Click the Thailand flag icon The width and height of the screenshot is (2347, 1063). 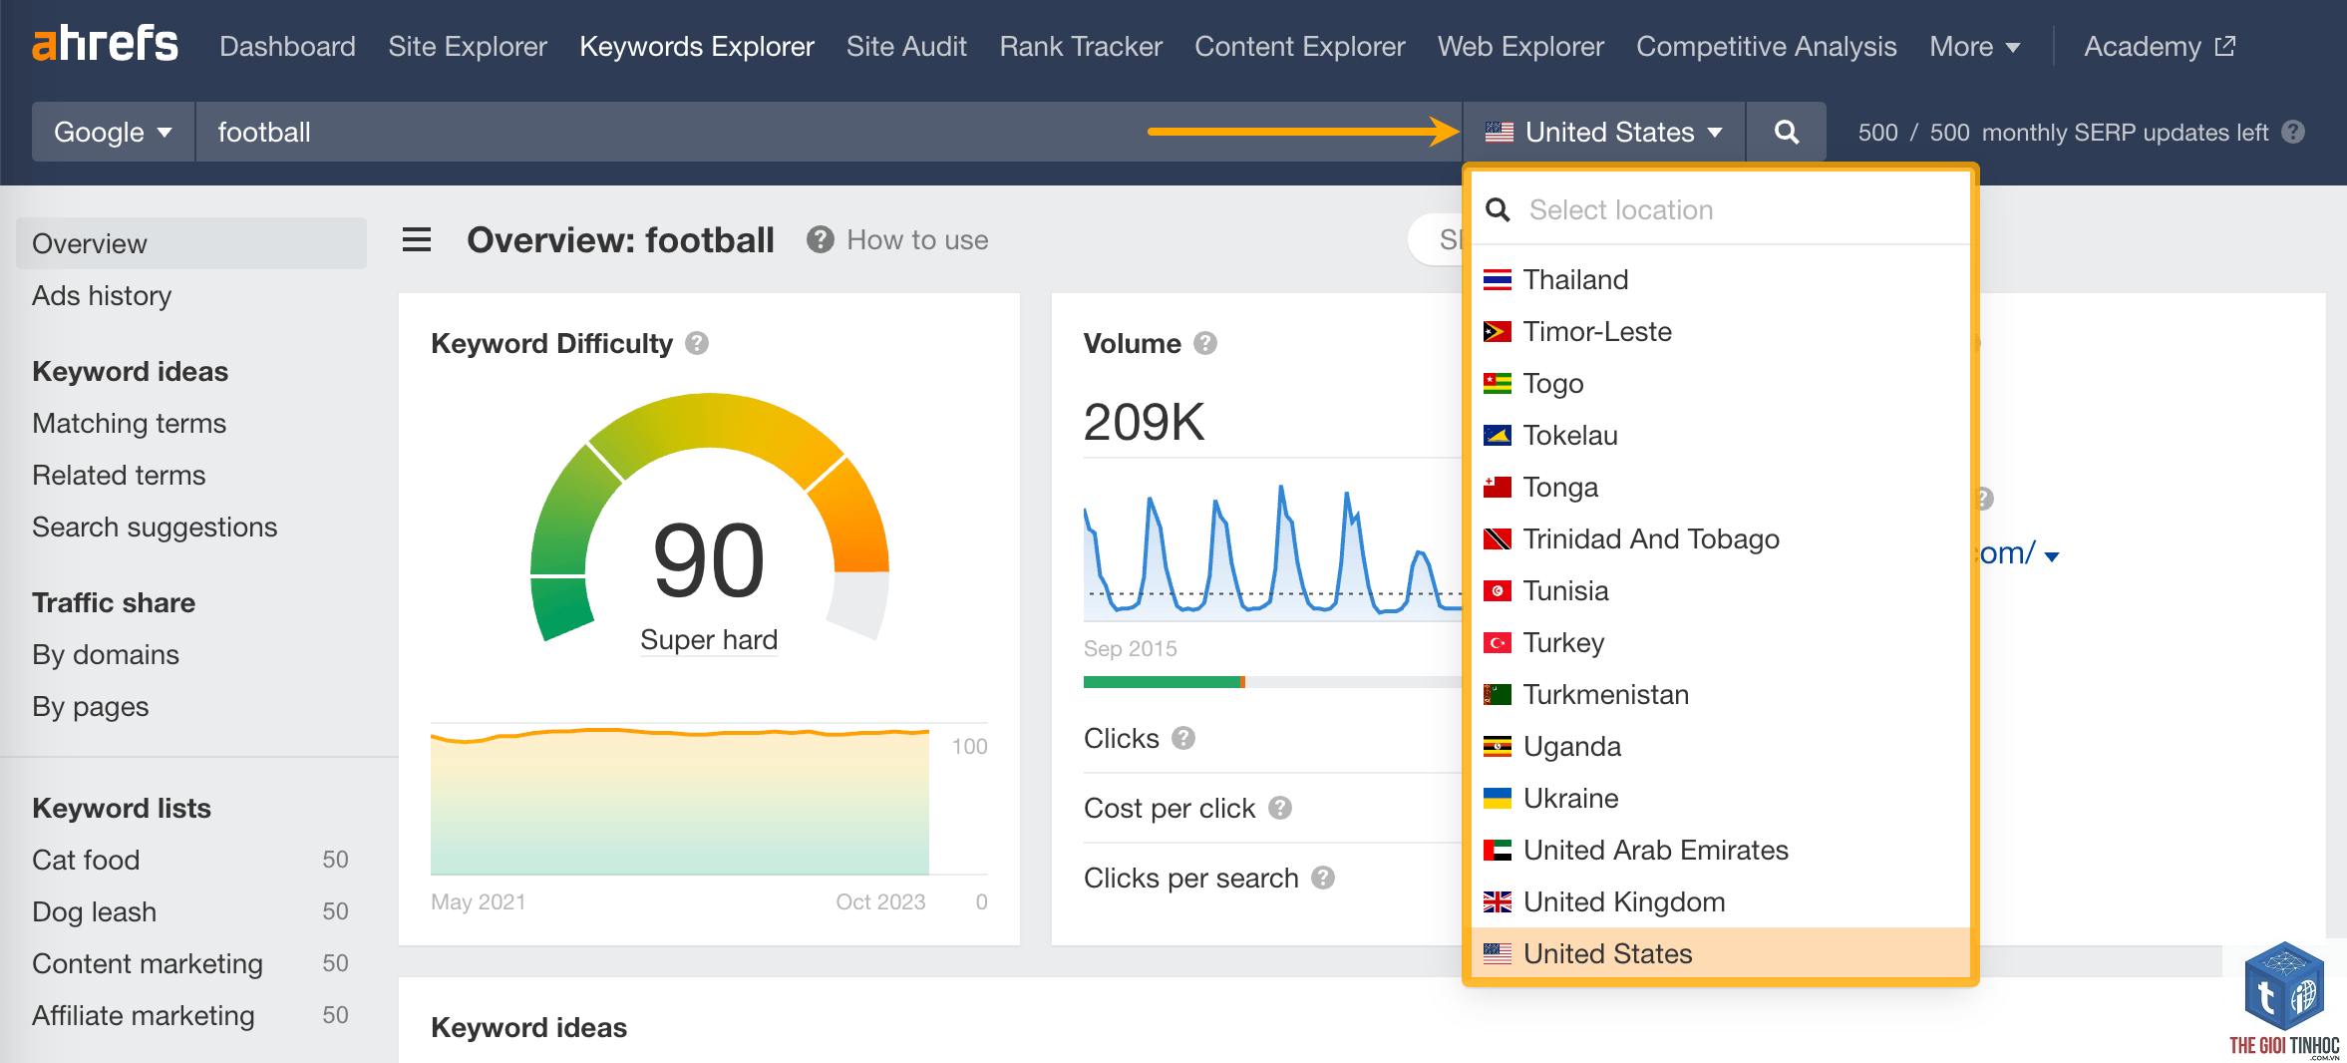[1497, 279]
